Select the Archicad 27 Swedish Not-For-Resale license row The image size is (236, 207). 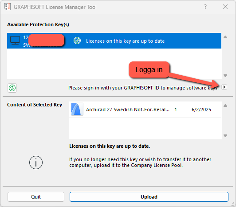tap(145, 110)
